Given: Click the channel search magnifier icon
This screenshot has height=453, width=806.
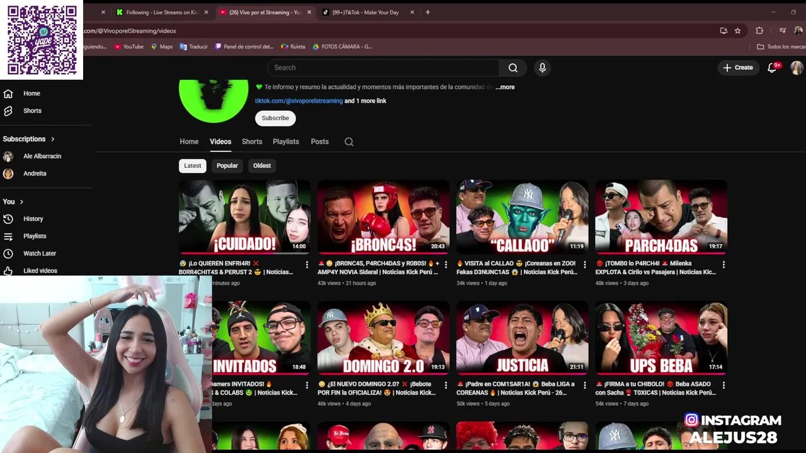Looking at the screenshot, I should point(349,142).
